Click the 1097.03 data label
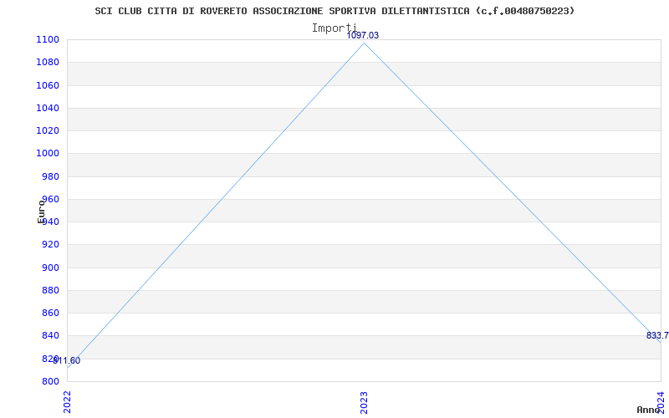 click(x=363, y=36)
